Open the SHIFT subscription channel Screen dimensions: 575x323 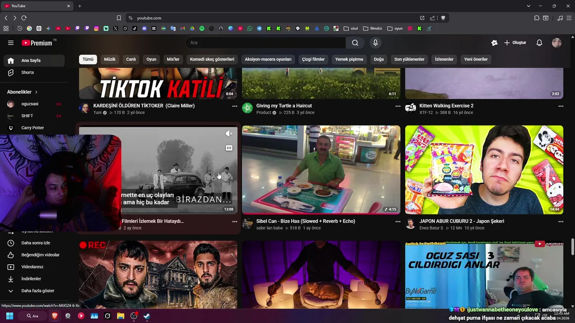click(x=34, y=116)
